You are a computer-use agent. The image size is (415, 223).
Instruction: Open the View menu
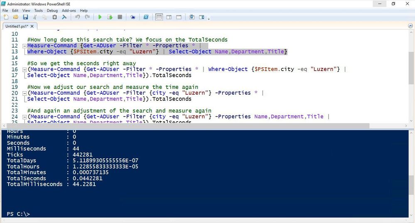click(26, 10)
